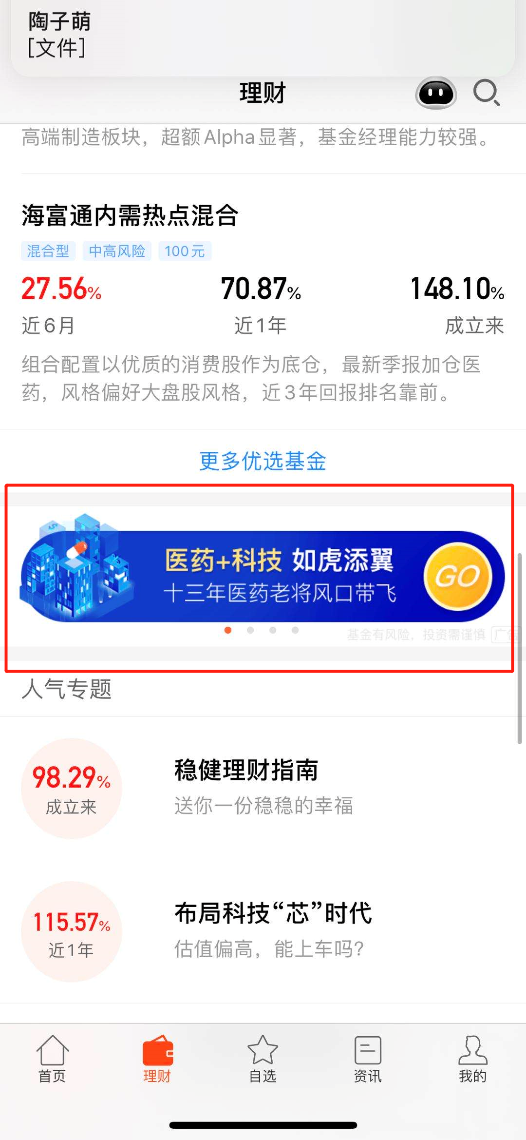Select second banner carousel dot
The height and width of the screenshot is (1140, 526).
250,630
